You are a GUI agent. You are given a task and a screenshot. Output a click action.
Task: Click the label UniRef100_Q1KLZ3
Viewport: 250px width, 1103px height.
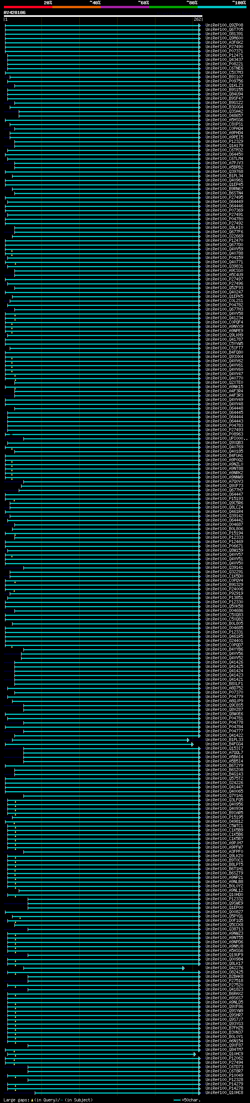tap(224, 86)
